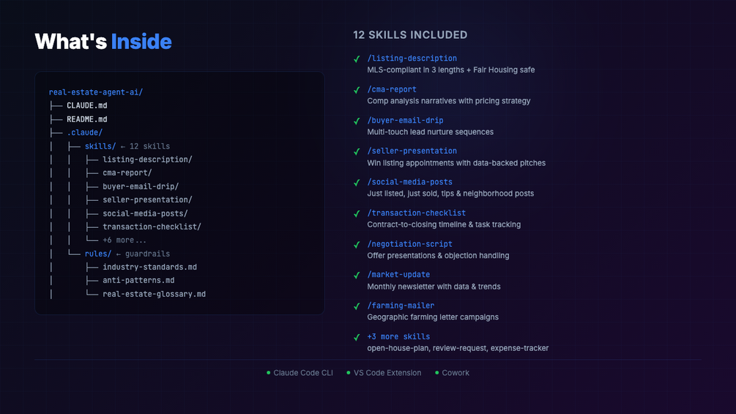Click the checkmark next to /seller-presentation
Viewport: 736px width, 414px height.
[357, 151]
